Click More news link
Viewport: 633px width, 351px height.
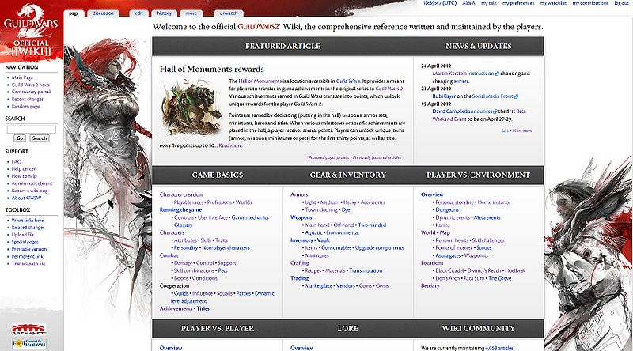(x=522, y=130)
